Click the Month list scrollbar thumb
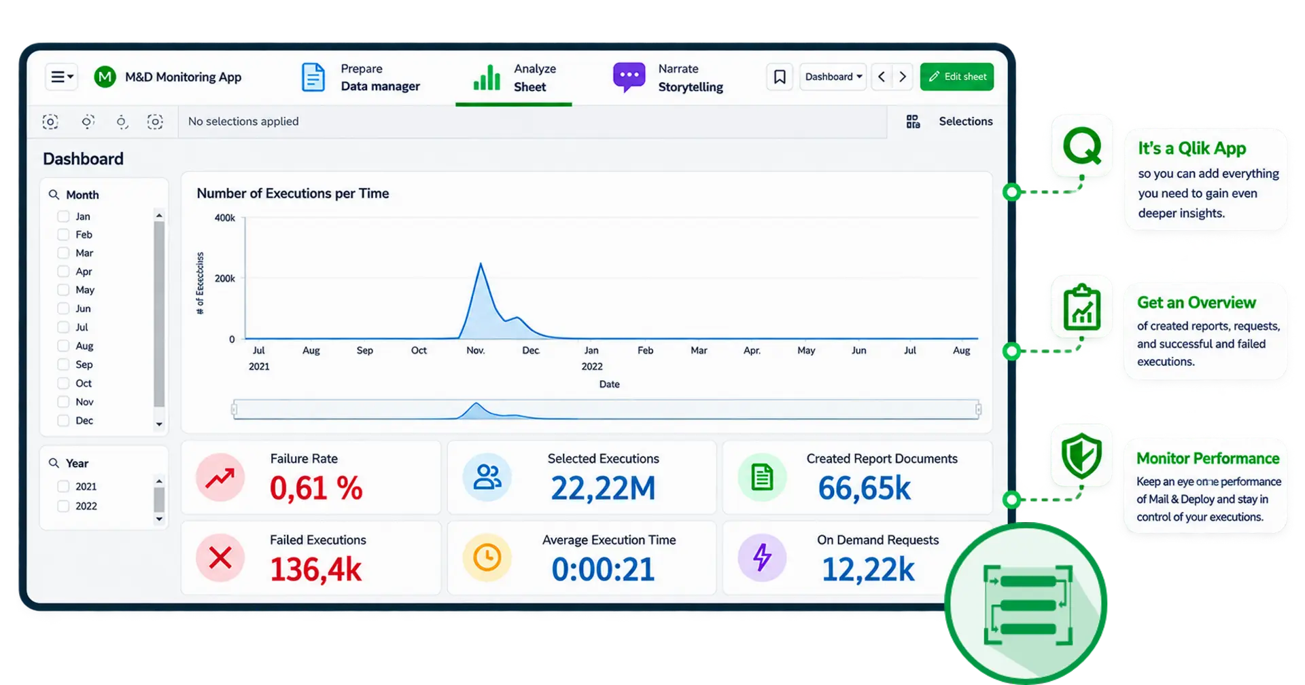 click(159, 314)
